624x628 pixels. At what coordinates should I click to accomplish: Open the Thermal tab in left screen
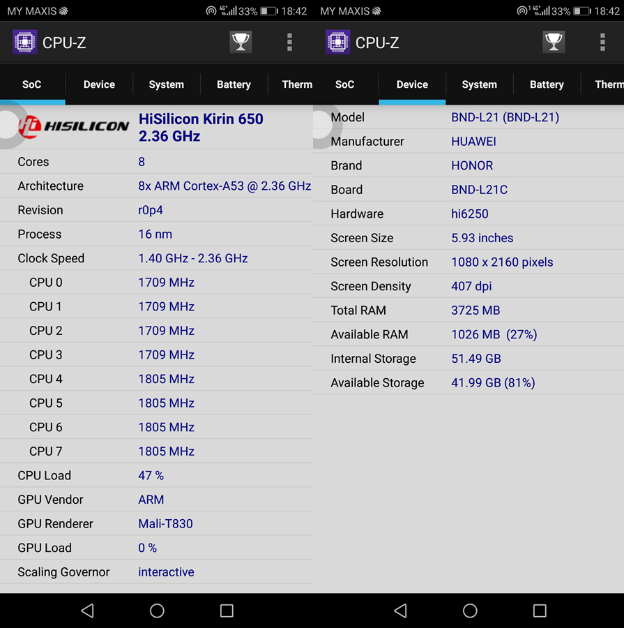[x=291, y=84]
